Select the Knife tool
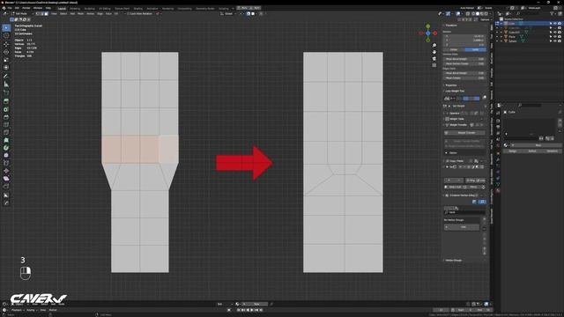 pos(6,133)
